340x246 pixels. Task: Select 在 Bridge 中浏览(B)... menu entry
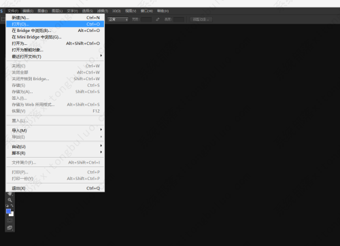(x=55, y=31)
